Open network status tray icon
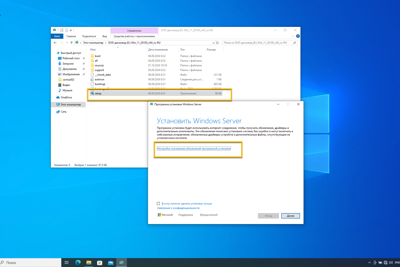 point(385,263)
